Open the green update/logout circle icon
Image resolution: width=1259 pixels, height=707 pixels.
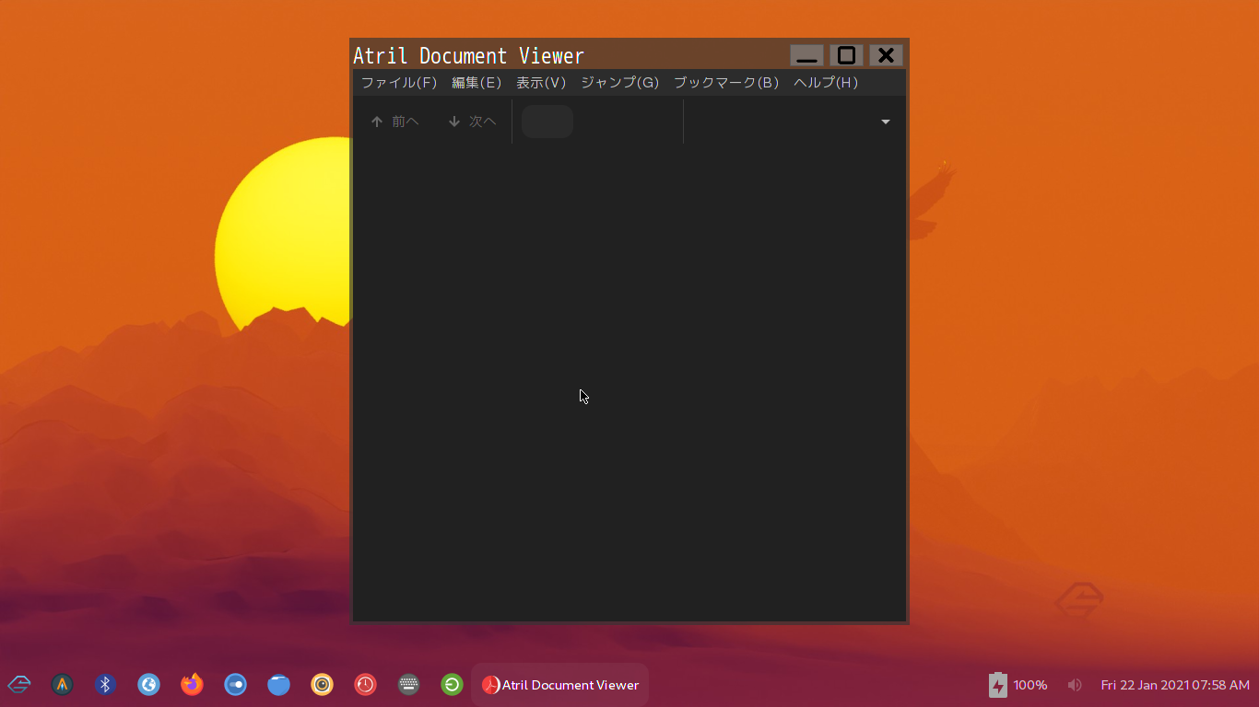point(452,684)
